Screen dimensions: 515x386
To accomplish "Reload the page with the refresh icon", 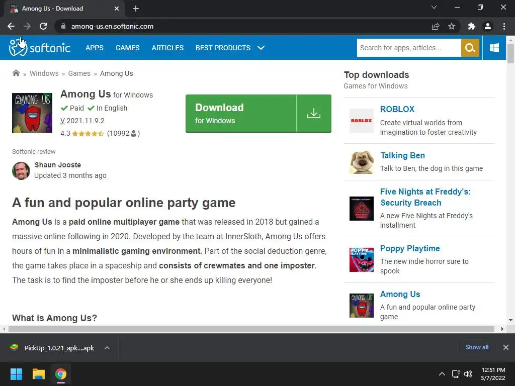I will pyautogui.click(x=43, y=26).
